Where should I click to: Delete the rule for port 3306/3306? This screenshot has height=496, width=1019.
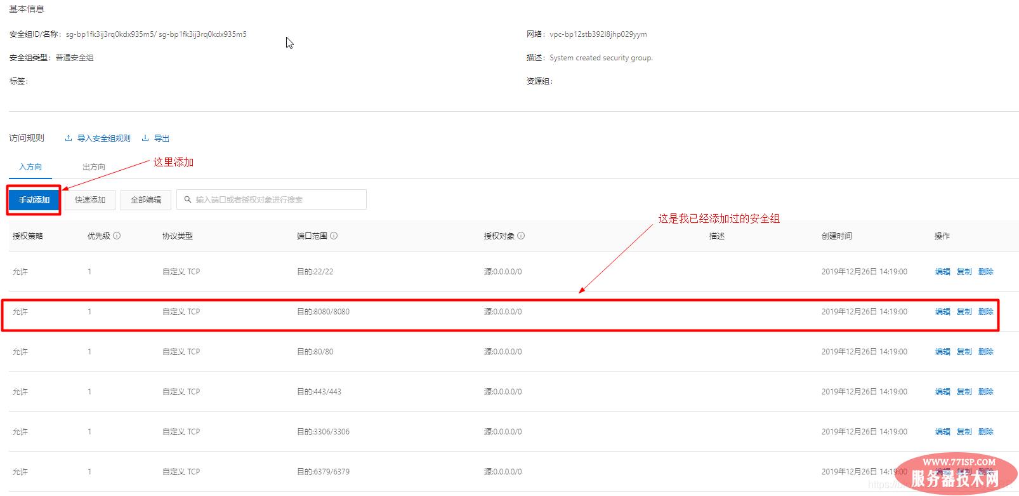986,432
